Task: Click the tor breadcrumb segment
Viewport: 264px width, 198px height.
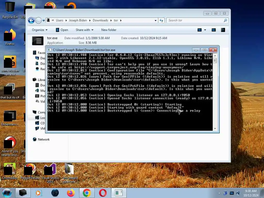Action: click(x=116, y=20)
